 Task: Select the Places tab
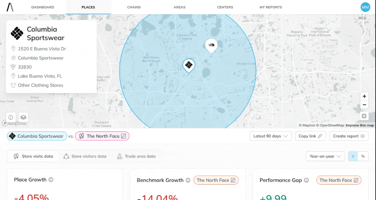tap(88, 7)
